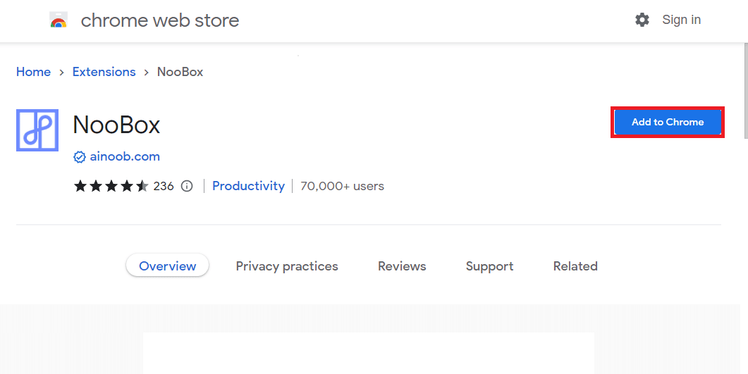Image resolution: width=748 pixels, height=374 pixels.
Task: Click the verified publisher badge icon
Action: [79, 157]
